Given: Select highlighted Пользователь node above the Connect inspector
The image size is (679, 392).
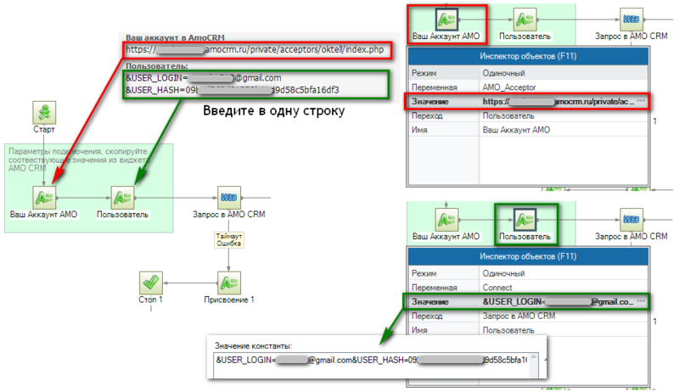Looking at the screenshot, I should coord(525,220).
